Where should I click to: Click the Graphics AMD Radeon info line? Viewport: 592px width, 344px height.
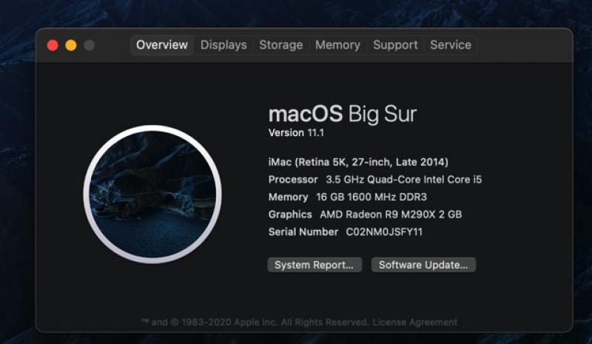click(365, 215)
